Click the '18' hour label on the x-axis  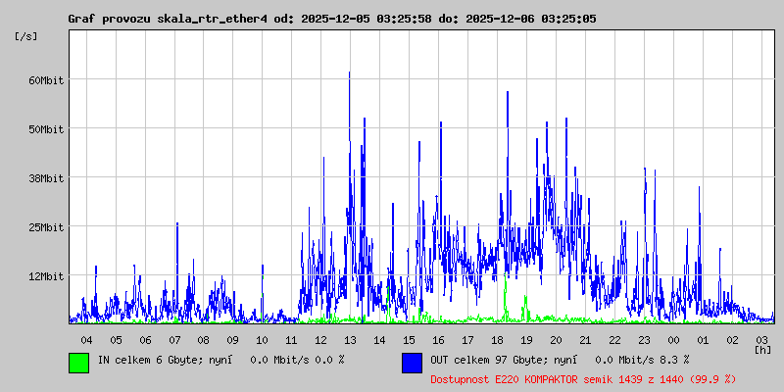(497, 340)
